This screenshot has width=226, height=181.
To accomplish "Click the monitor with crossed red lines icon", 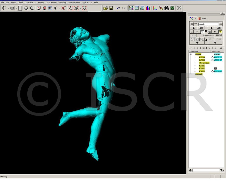I will (x=44, y=8).
